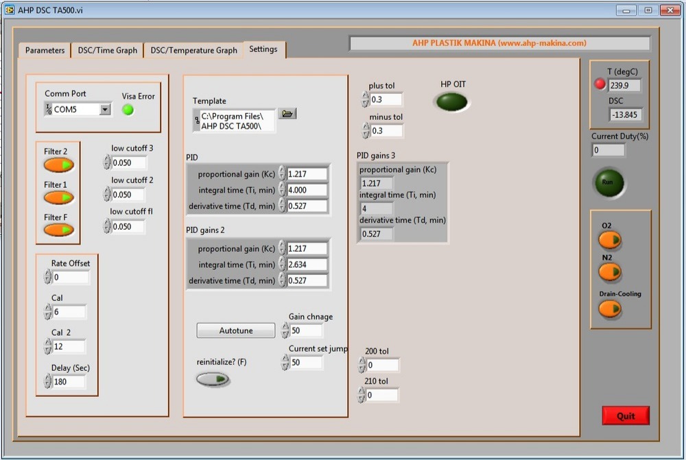This screenshot has height=460, width=686.
Task: Click the minus tol stepper arrows
Action: [366, 130]
